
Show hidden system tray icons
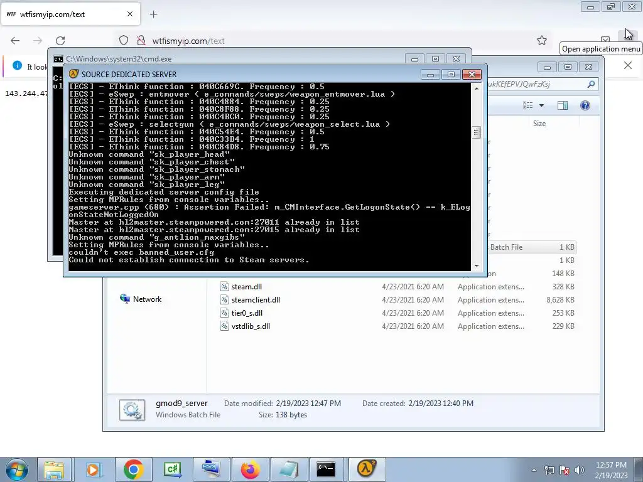[534, 470]
